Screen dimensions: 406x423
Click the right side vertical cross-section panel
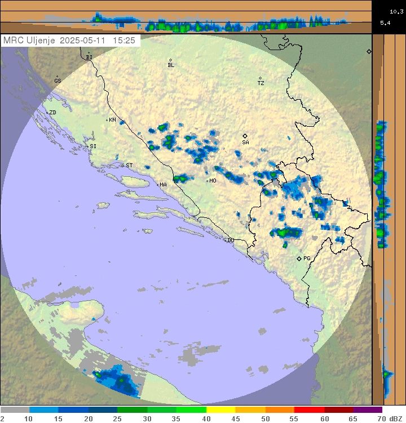point(389,219)
